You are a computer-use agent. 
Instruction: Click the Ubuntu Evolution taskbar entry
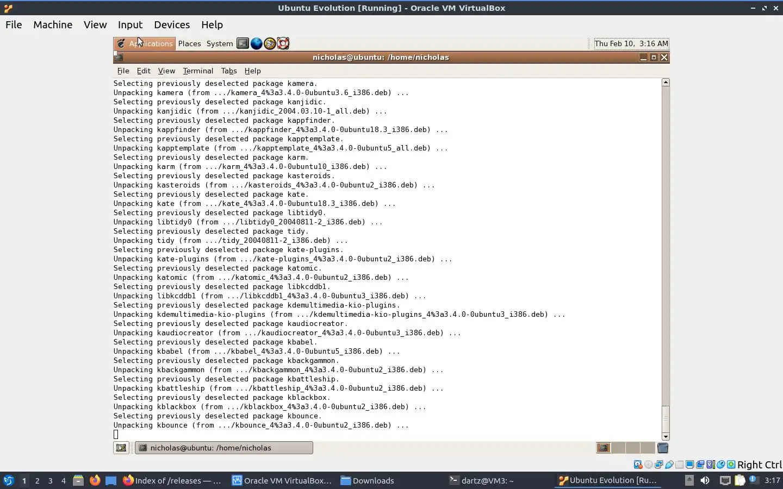[608, 480]
